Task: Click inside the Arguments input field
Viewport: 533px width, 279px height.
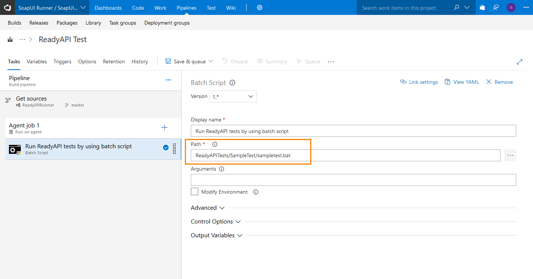Action: 353,180
